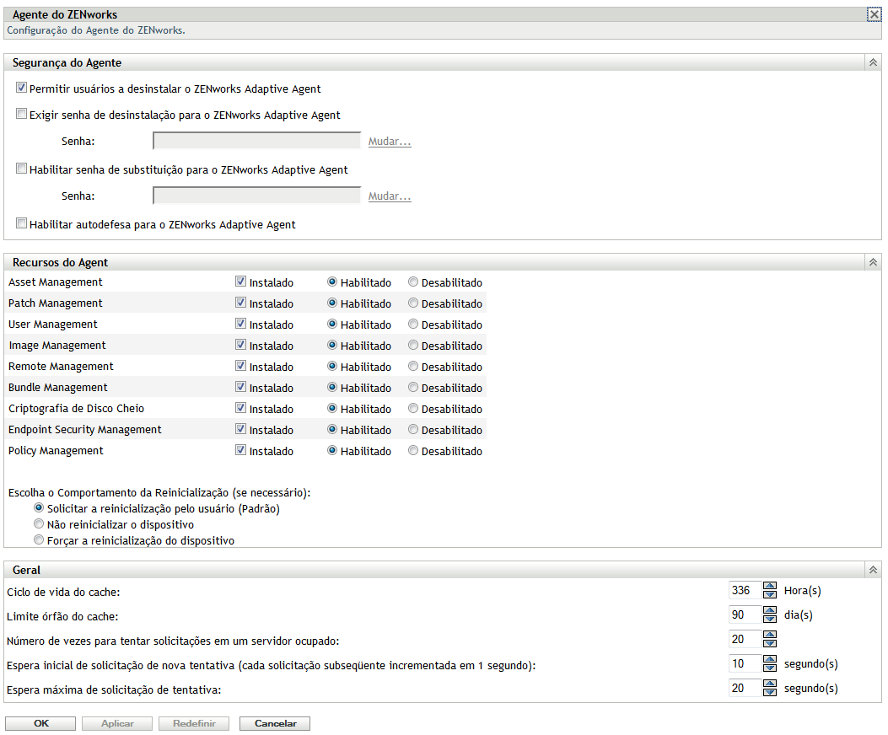Viewport: 888px width, 735px height.
Task: Click the Limite órfão do cache field
Action: (745, 614)
